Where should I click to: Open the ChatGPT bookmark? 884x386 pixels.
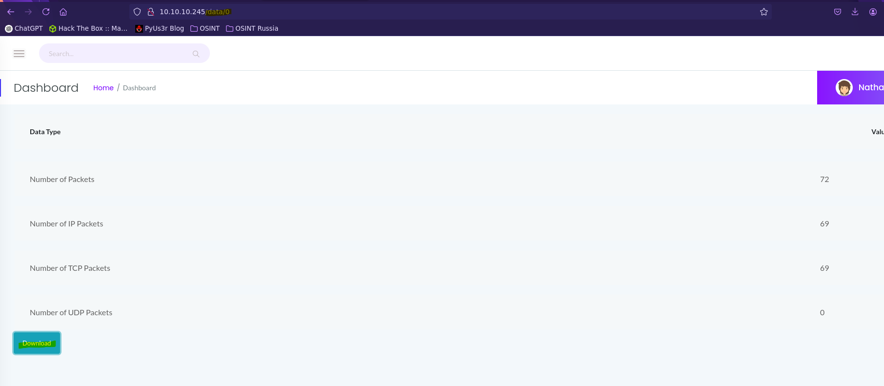point(24,28)
